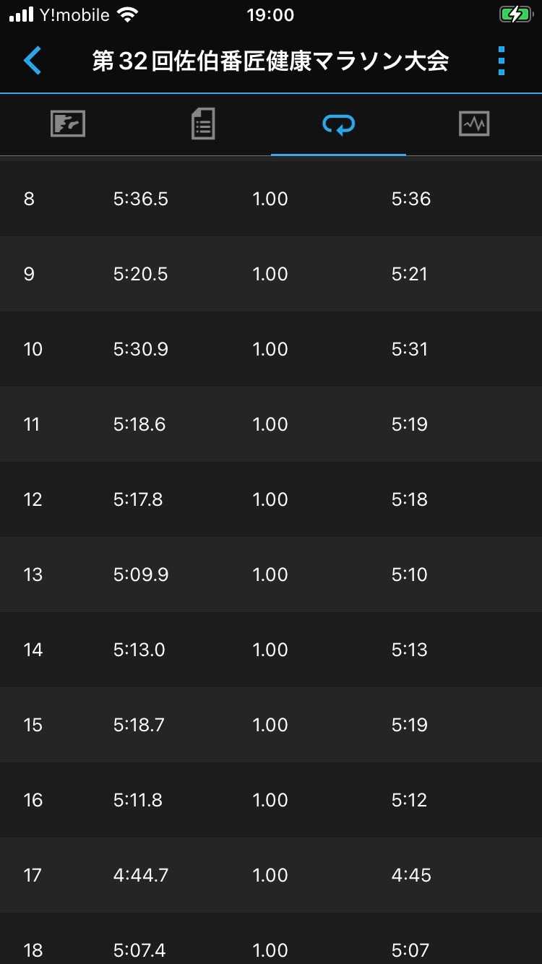Screen dimensions: 542x964
Task: Tap the battery charging status icon
Action: tap(515, 14)
